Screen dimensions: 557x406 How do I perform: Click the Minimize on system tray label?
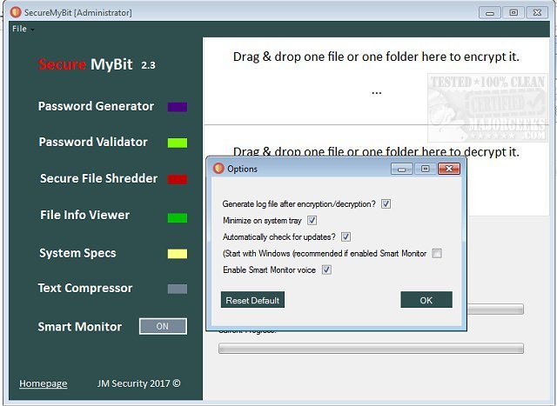pyautogui.click(x=262, y=221)
